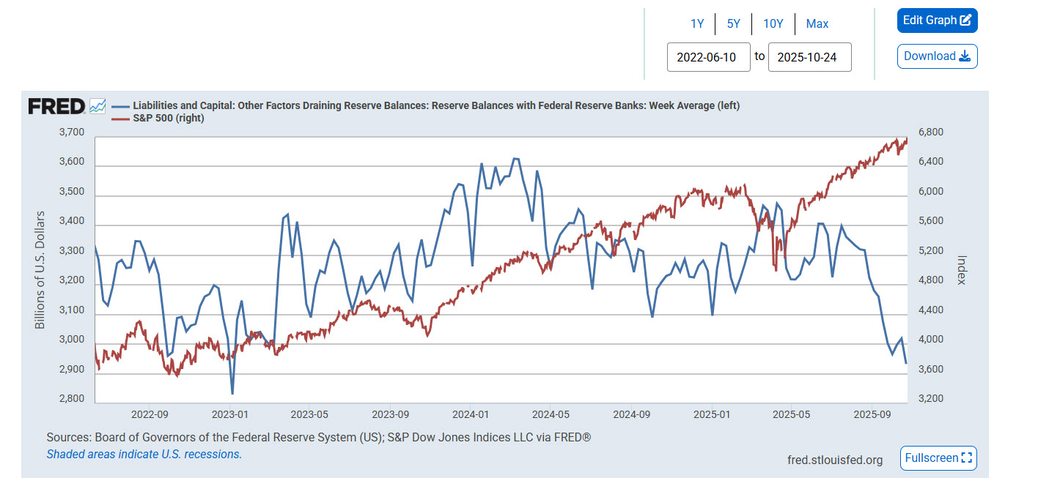Viewport: 1060px width, 478px height.
Task: Select the 5Y time range
Action: coord(733,23)
